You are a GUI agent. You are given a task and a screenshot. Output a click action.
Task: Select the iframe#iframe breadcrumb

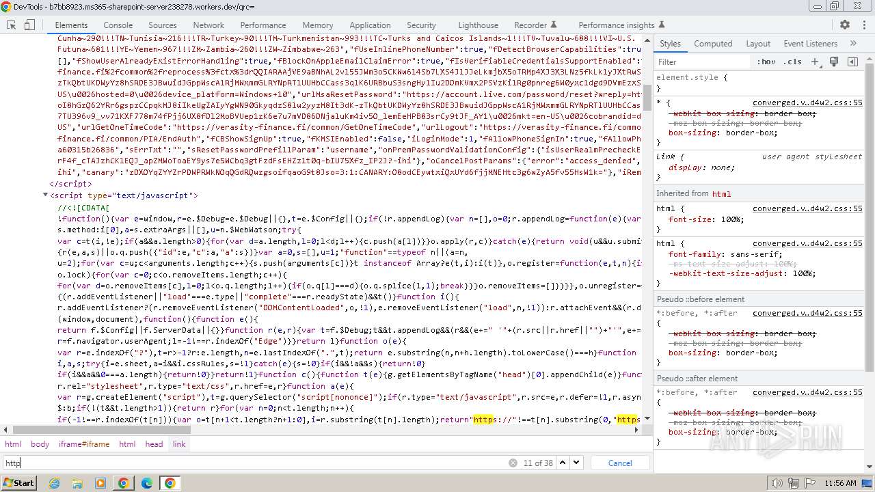coord(84,444)
